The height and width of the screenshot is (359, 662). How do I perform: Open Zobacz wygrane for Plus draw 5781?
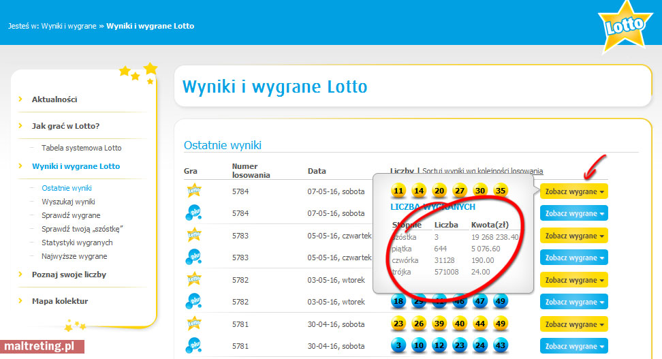[573, 346]
